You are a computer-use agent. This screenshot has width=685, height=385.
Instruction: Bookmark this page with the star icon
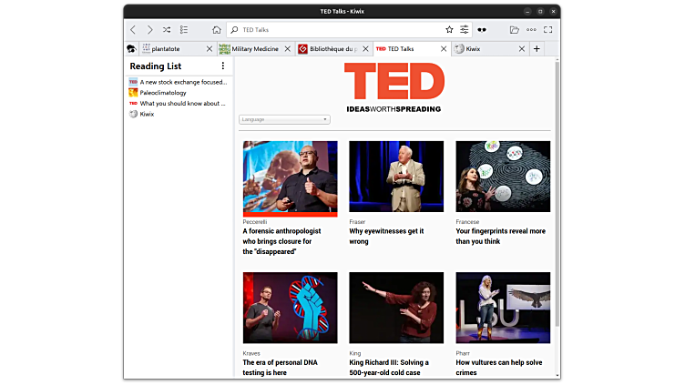(x=449, y=29)
